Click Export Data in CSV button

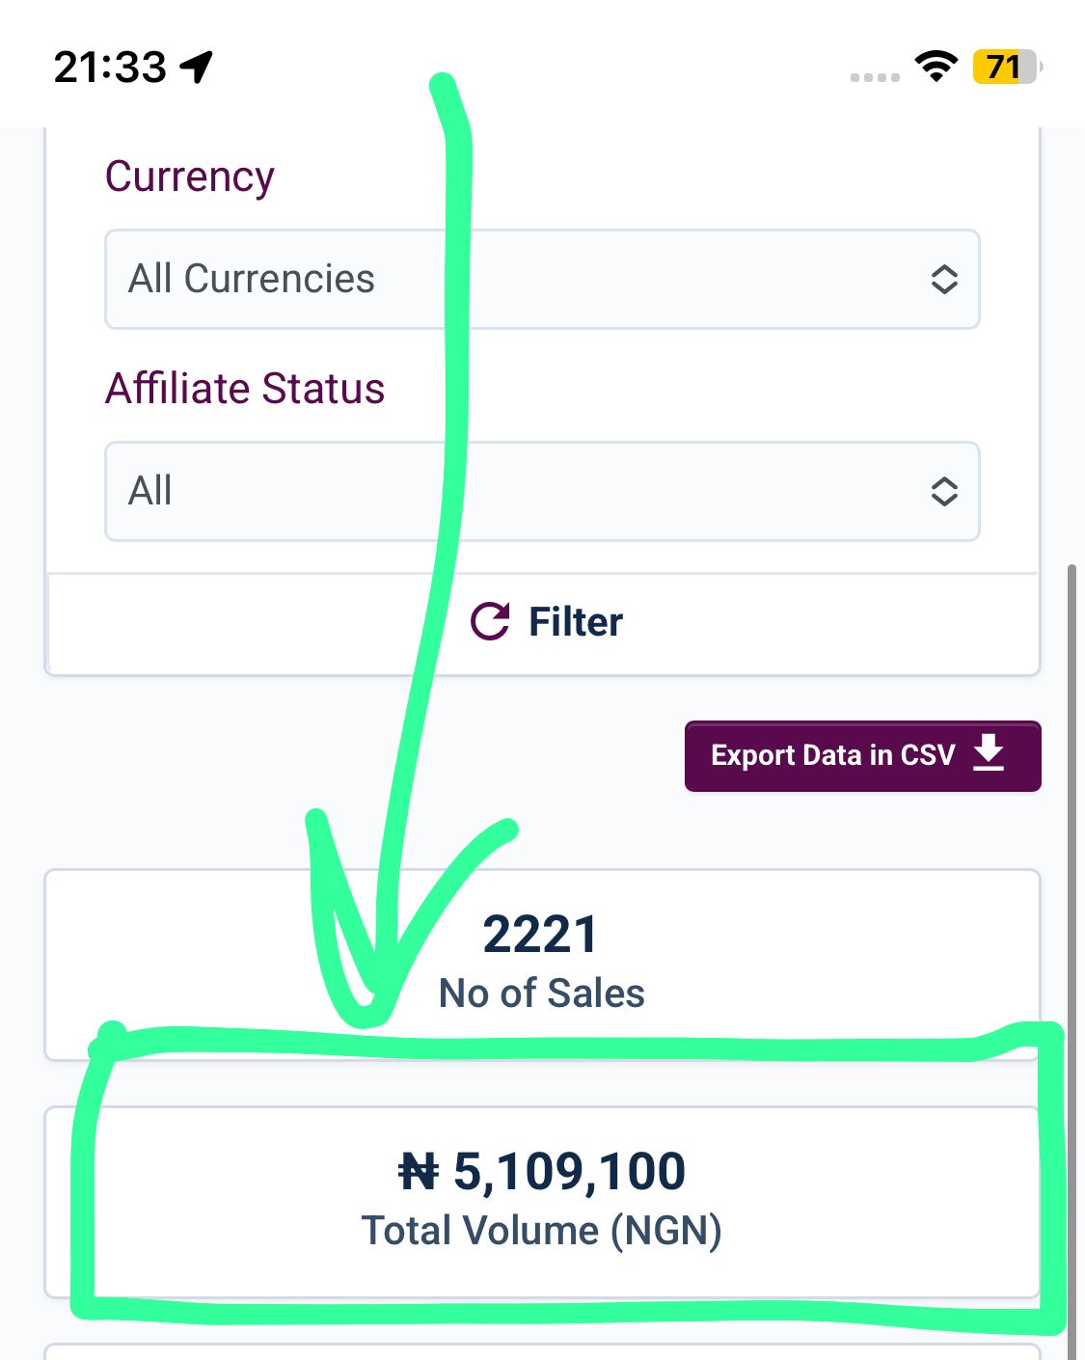tap(832, 755)
